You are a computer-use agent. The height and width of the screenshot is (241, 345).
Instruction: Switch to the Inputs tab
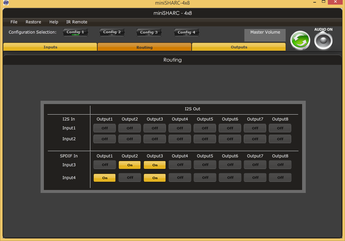pyautogui.click(x=50, y=47)
